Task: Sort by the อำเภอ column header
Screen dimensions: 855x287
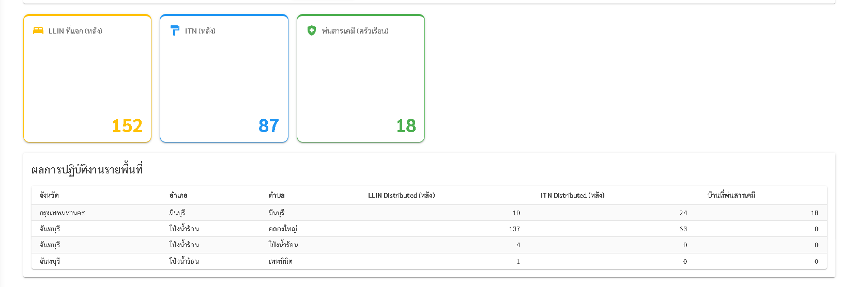Action: point(178,196)
